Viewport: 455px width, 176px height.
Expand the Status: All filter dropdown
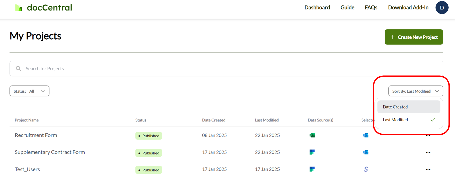pos(30,91)
